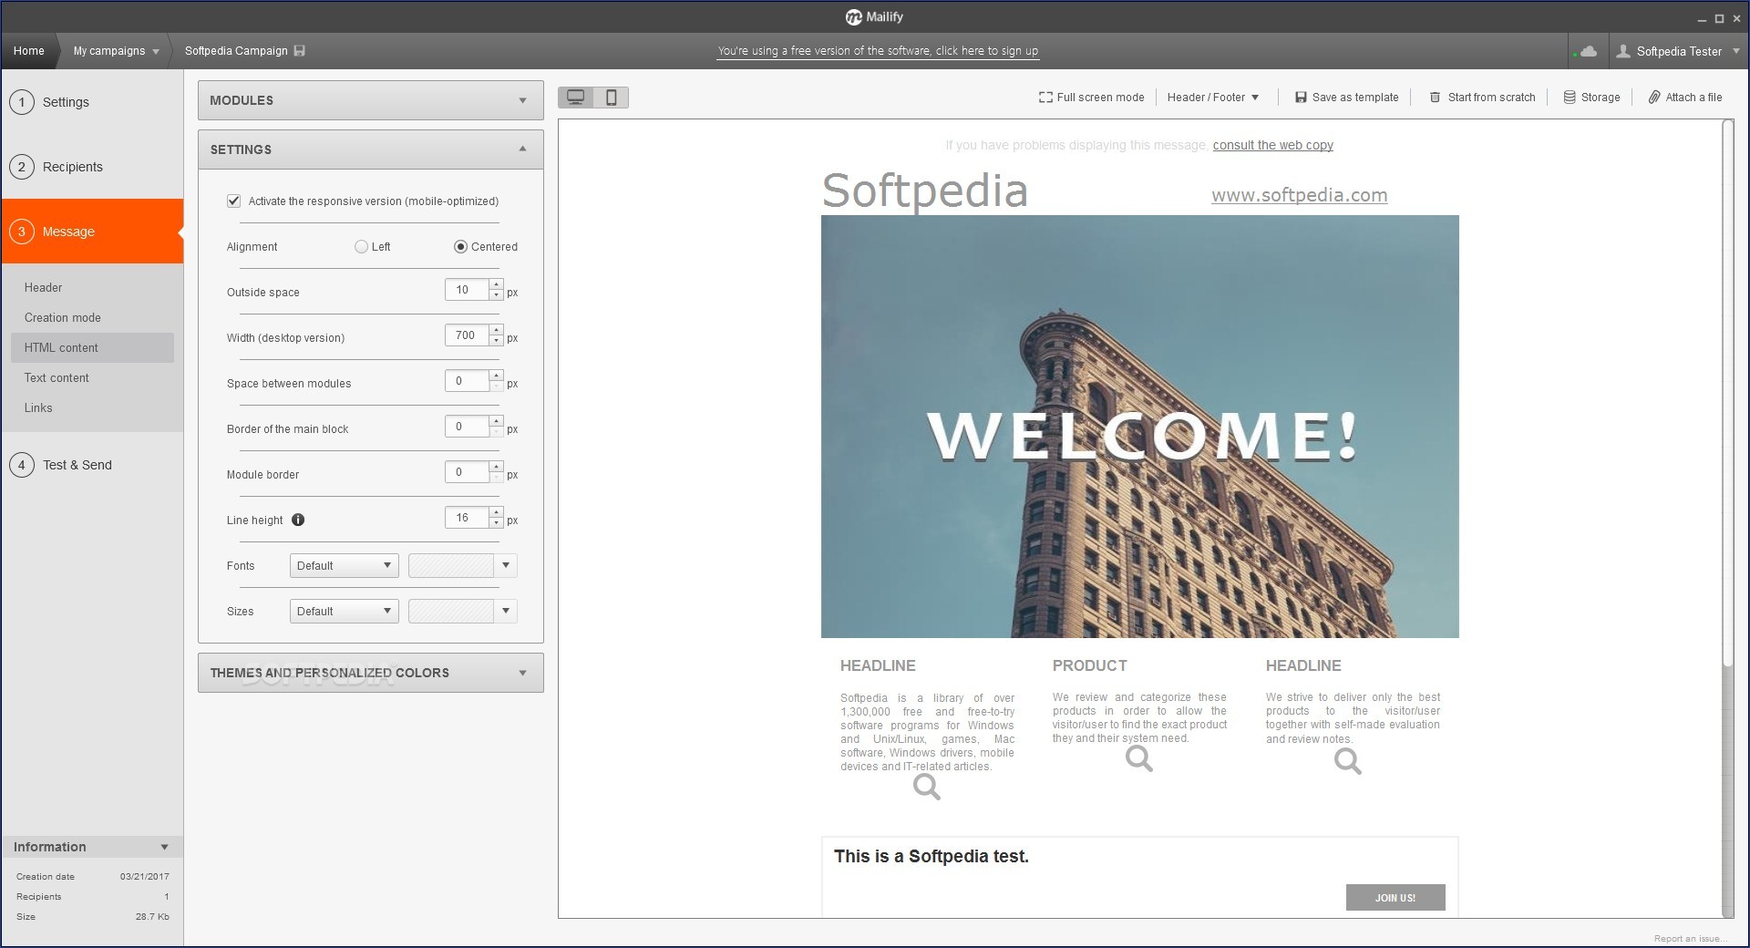Select Left alignment radio button
The image size is (1750, 948).
[362, 246]
